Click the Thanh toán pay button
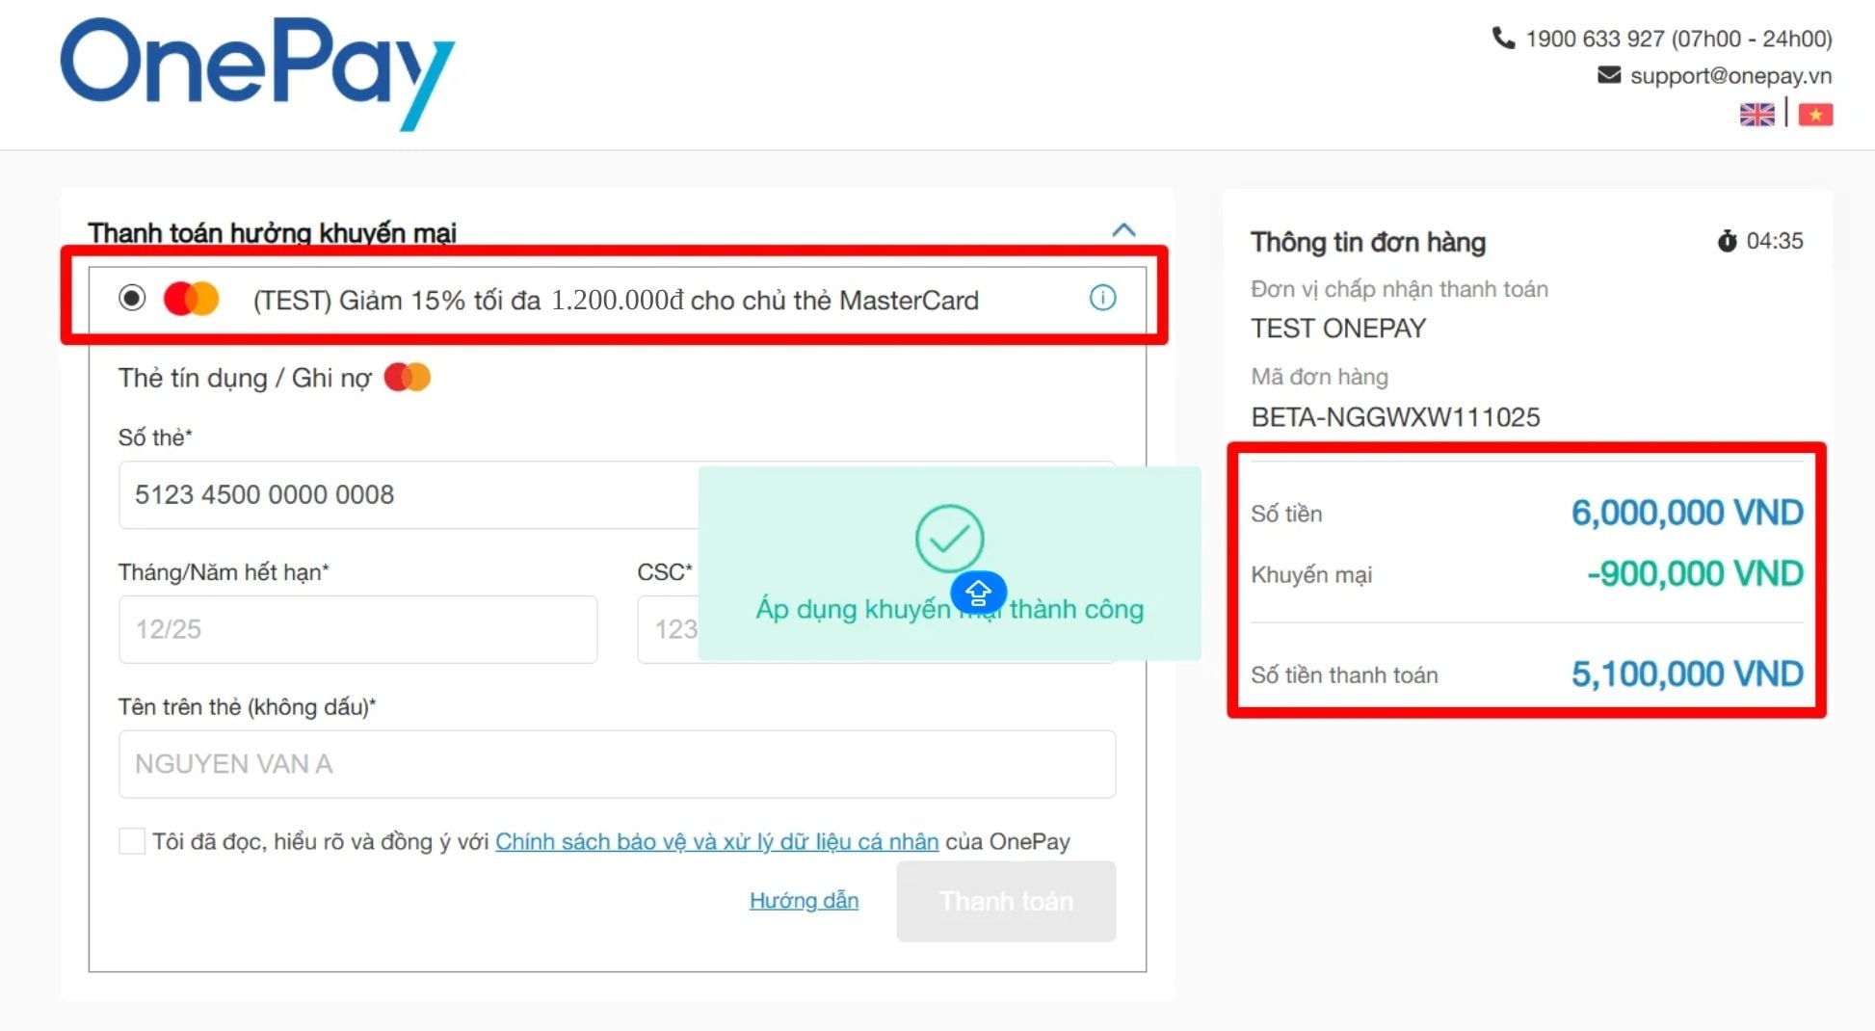This screenshot has height=1031, width=1875. (x=1006, y=901)
